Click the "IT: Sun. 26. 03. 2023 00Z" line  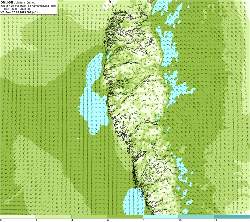pos(16,9)
